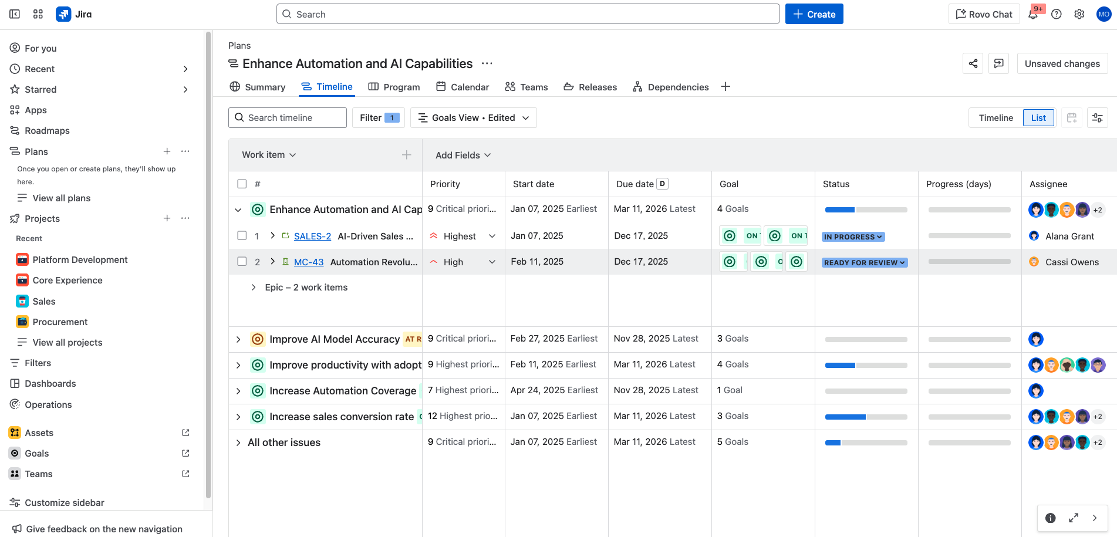Check the MC-43 row checkbox
The width and height of the screenshot is (1117, 537).
coord(242,262)
